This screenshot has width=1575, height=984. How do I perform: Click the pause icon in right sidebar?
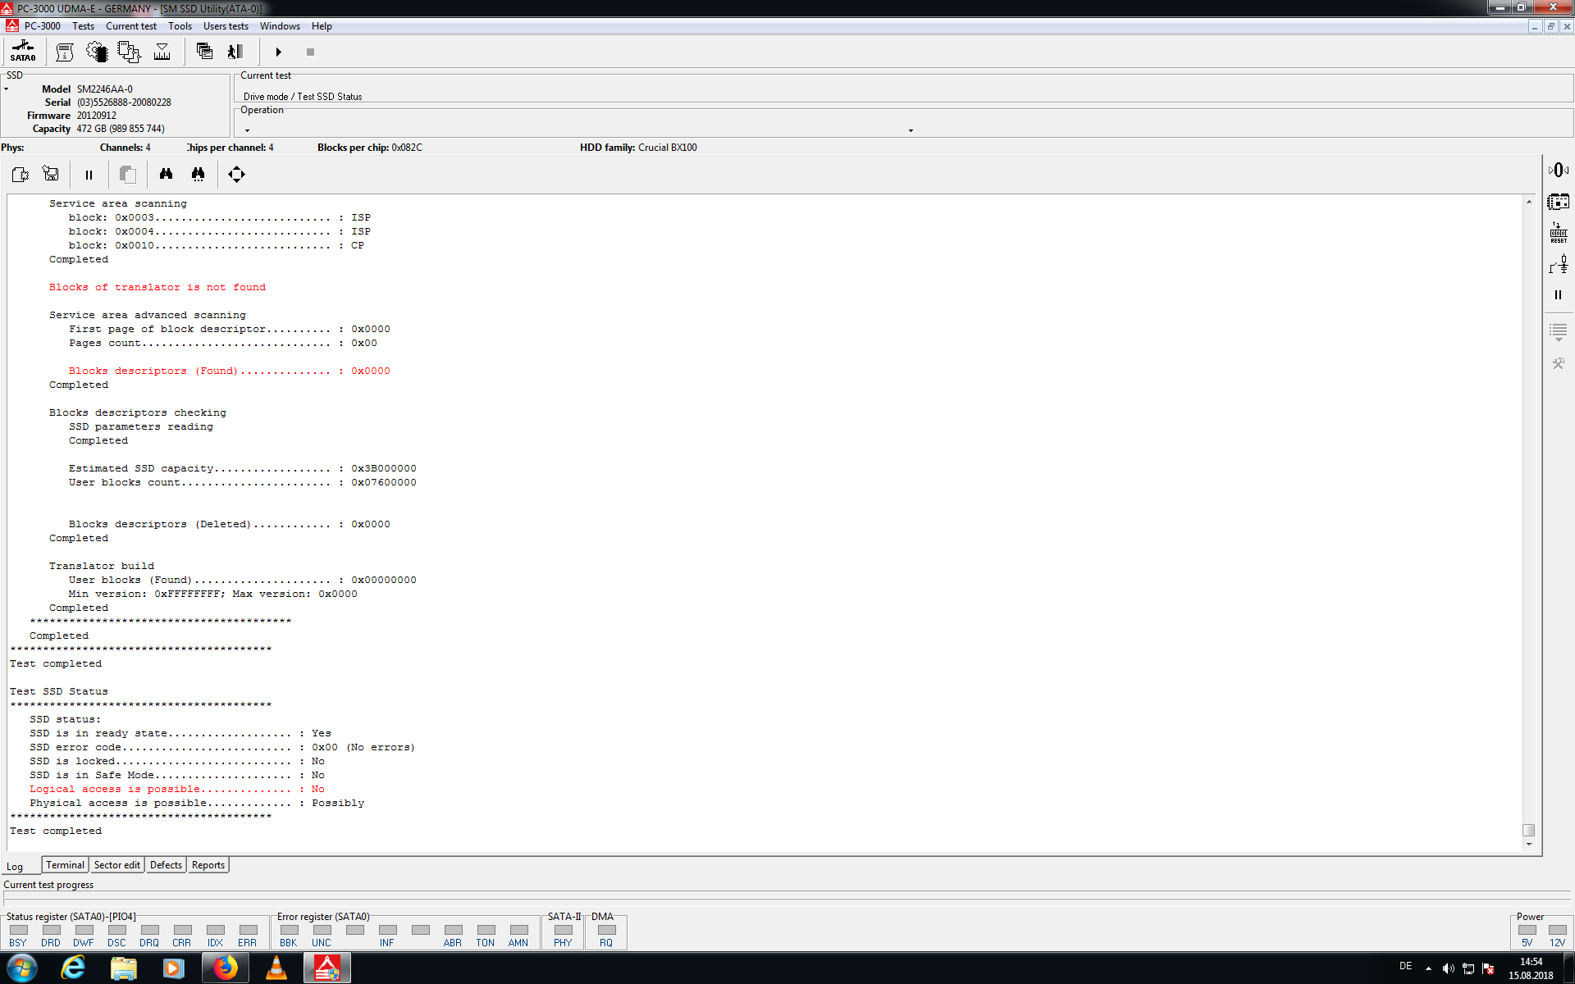pyautogui.click(x=1559, y=294)
